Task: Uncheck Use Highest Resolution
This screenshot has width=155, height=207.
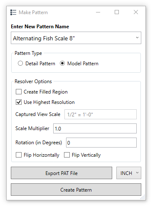Action: point(19,102)
